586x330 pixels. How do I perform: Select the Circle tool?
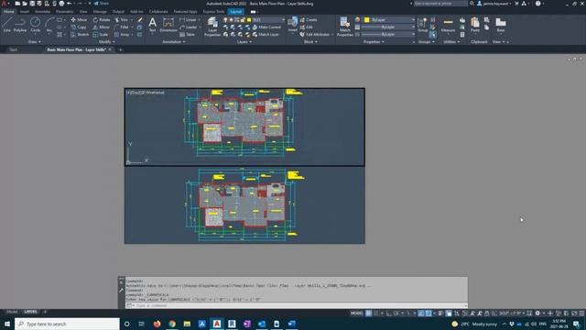point(35,25)
